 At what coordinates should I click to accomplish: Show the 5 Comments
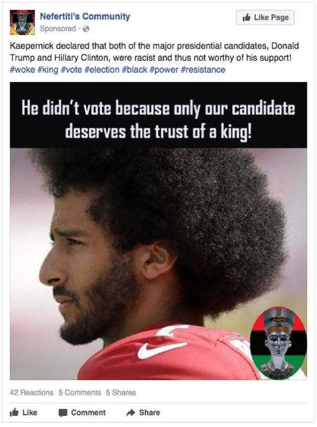coord(80,392)
